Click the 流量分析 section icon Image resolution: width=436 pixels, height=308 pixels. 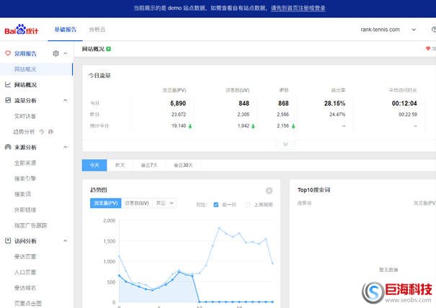point(8,100)
